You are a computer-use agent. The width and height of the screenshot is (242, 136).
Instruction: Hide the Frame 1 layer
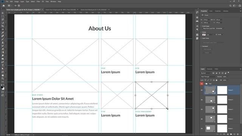coord(202,128)
